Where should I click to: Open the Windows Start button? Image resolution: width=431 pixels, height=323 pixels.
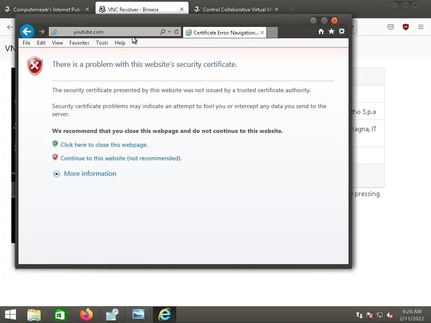[11, 315]
